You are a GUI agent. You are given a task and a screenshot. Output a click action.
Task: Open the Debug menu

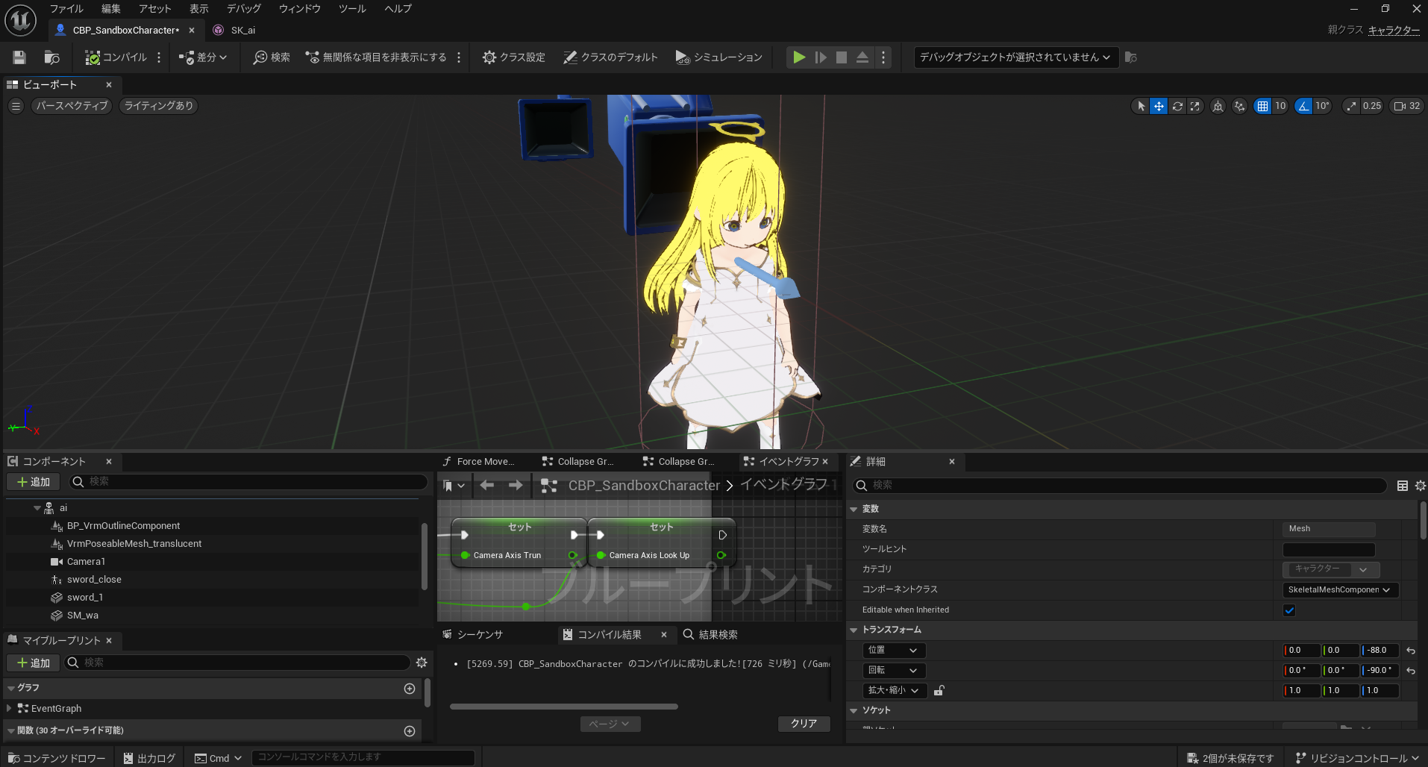pos(244,9)
